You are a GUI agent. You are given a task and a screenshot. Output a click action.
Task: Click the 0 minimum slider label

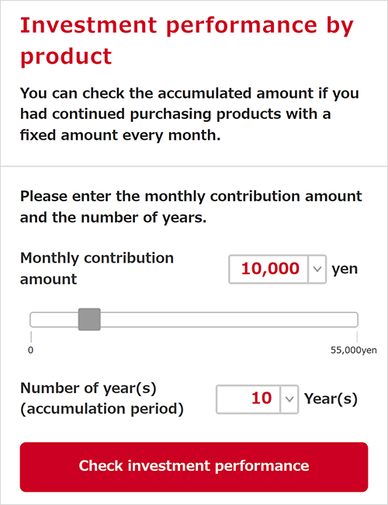30,350
